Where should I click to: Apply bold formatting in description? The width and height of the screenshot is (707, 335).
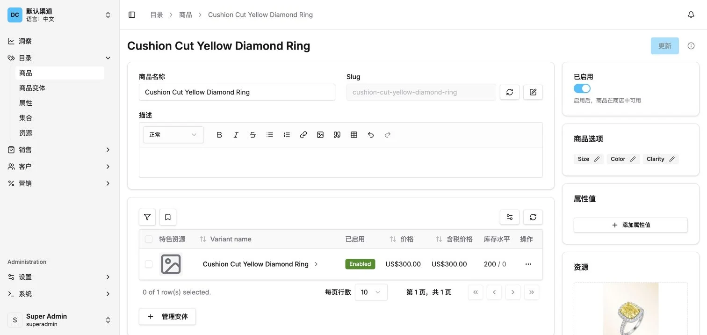[x=219, y=135]
